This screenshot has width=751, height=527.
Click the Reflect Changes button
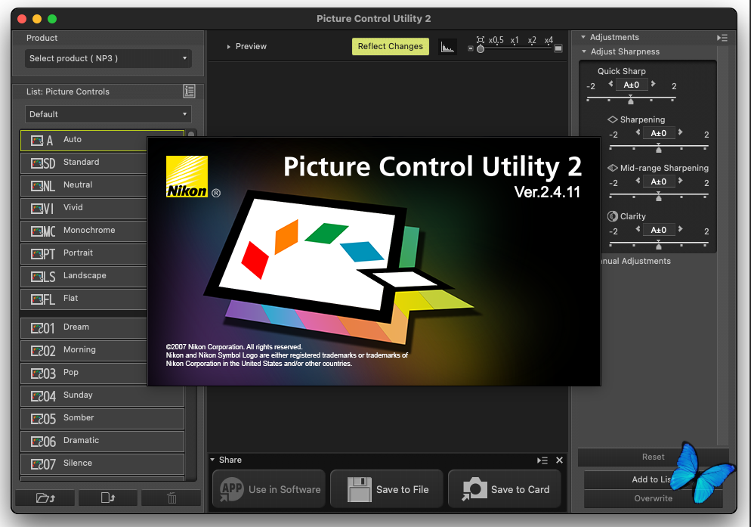pos(390,47)
